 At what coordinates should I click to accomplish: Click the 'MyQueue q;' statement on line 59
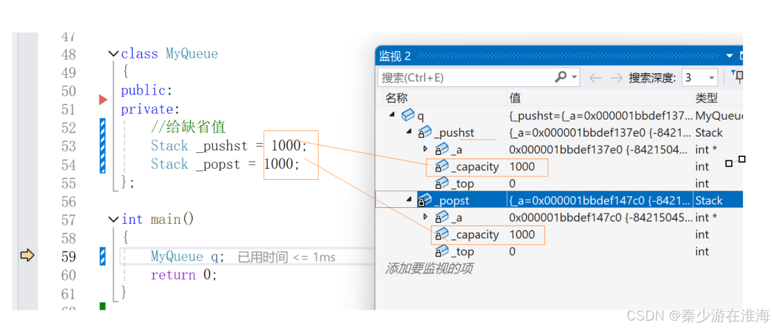(187, 256)
